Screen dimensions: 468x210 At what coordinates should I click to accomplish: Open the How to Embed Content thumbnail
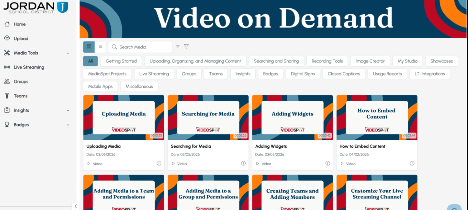click(x=377, y=117)
